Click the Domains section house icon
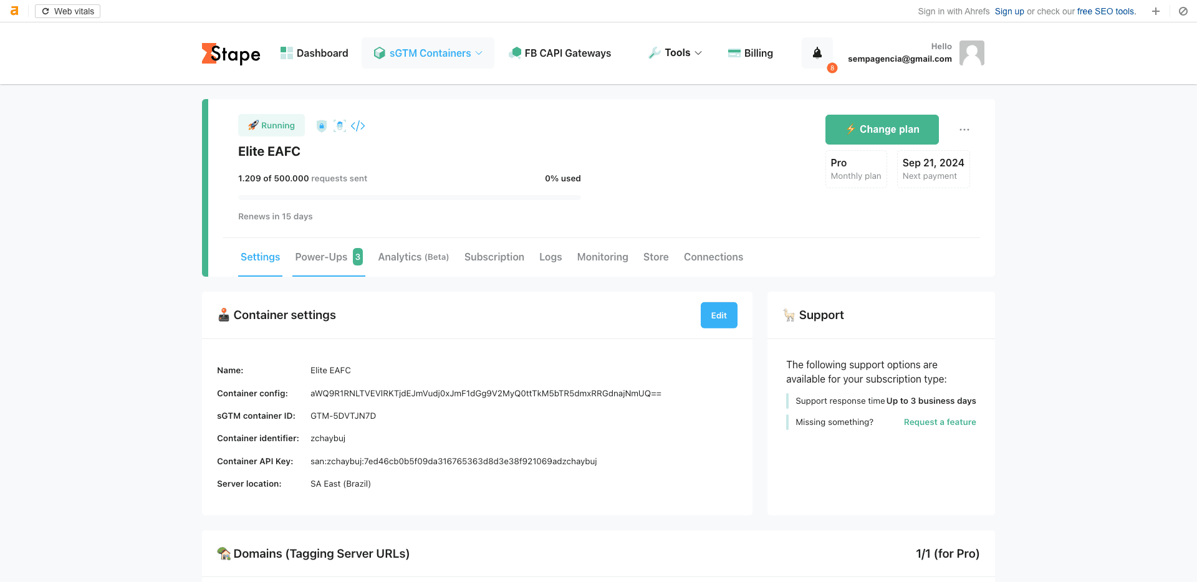The height and width of the screenshot is (582, 1197). click(224, 553)
